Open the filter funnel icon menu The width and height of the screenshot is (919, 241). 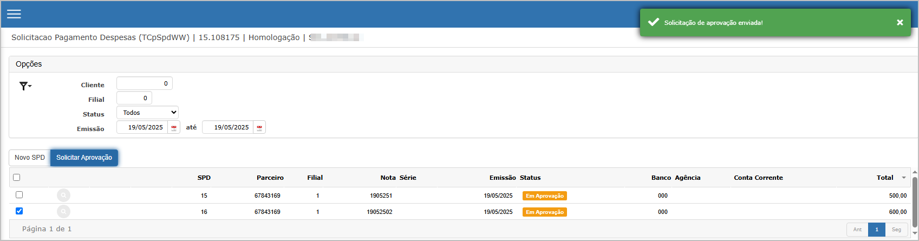pyautogui.click(x=25, y=86)
